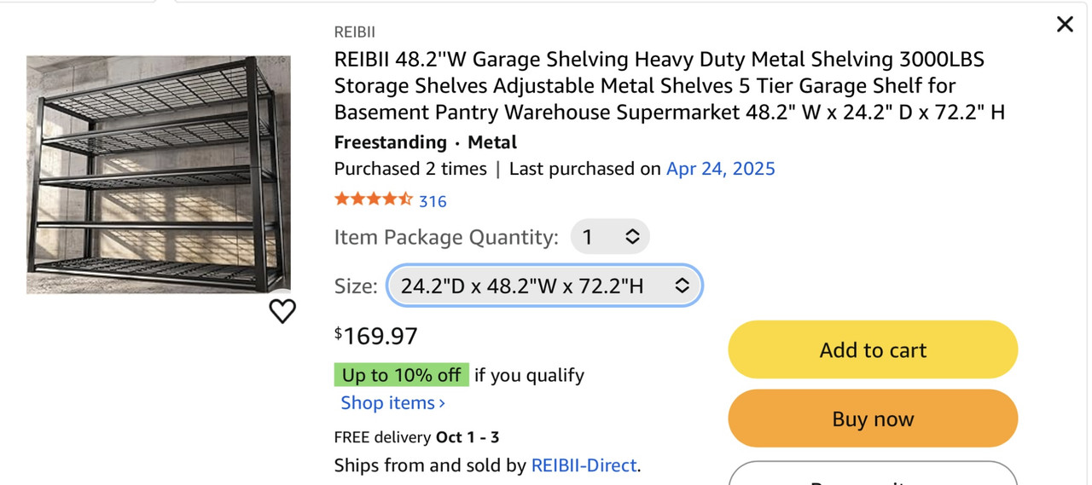This screenshot has height=485, width=1092.
Task: Click the garage shelving product image
Action: pos(159,175)
